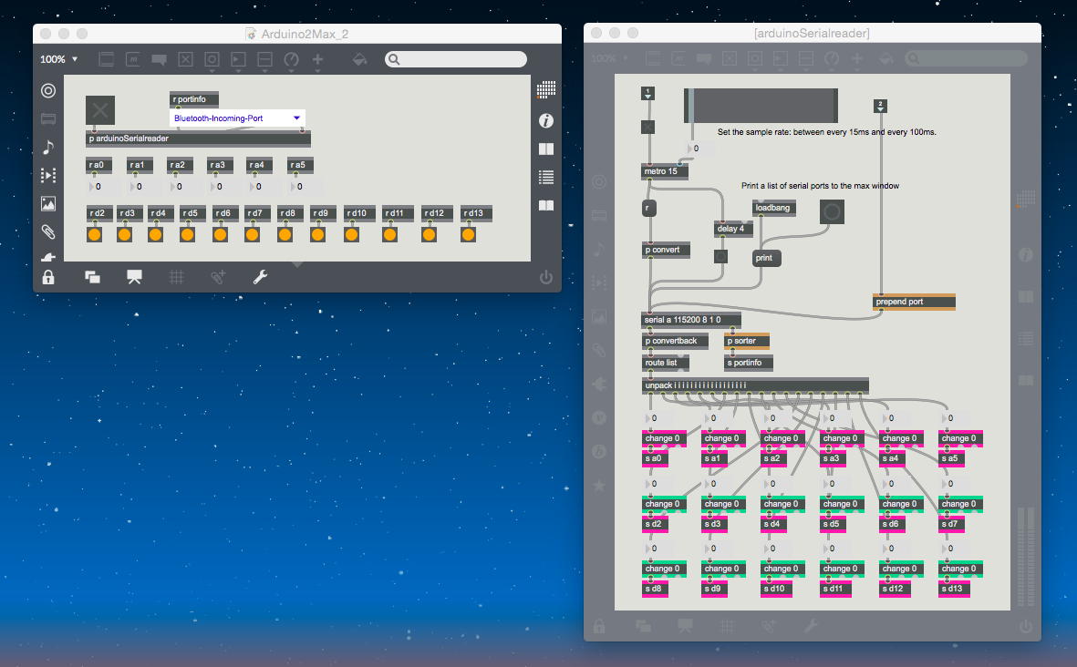Open the book Lessons icon in Arduino2Max_2 sidebar
This screenshot has height=667, width=1077.
coord(546,205)
